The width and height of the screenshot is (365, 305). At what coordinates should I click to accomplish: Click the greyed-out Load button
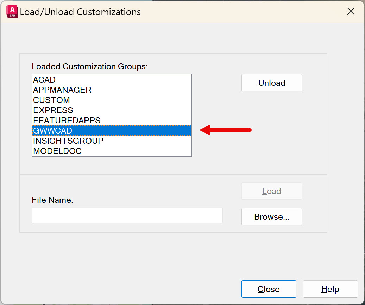pos(272,191)
